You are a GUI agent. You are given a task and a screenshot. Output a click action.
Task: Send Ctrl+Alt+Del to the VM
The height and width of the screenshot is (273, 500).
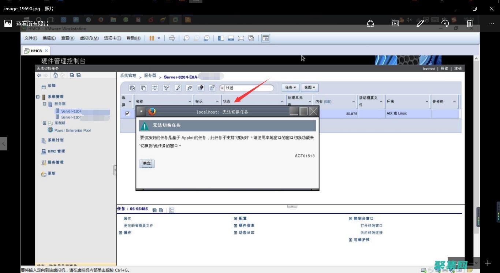pyautogui.click(x=171, y=38)
